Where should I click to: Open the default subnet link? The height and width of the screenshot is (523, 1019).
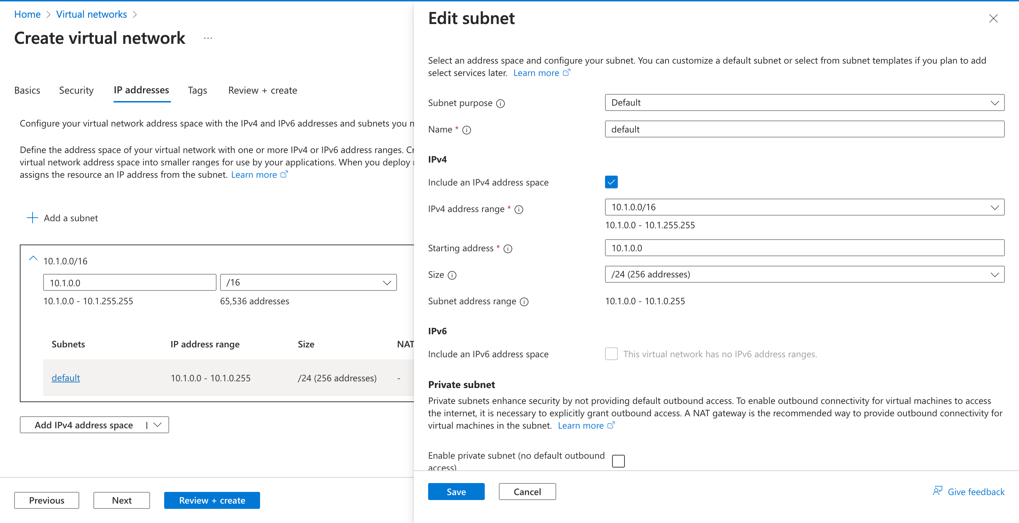65,378
